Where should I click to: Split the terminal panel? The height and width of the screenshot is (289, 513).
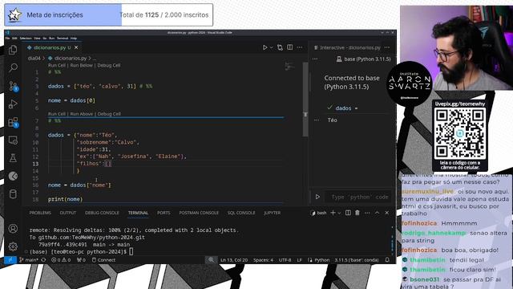coord(348,213)
